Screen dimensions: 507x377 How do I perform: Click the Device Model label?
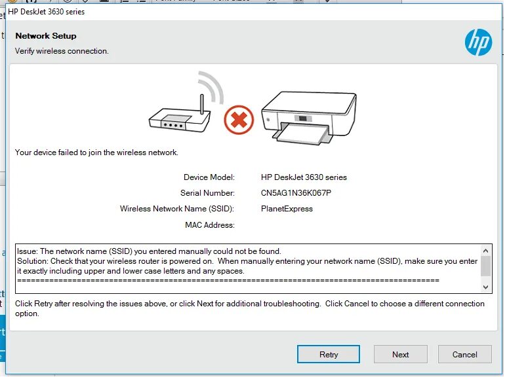click(x=209, y=177)
